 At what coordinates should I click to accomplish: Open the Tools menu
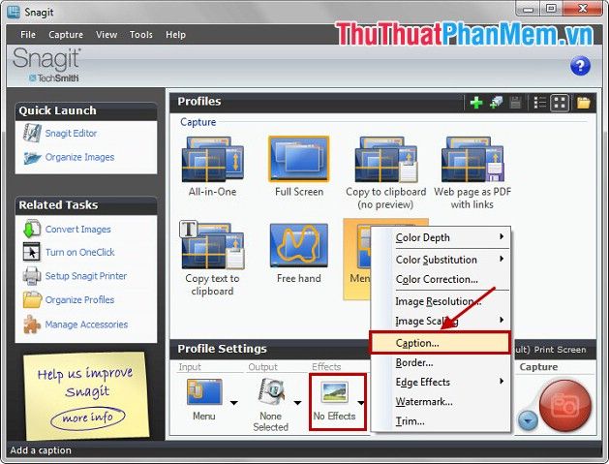pyautogui.click(x=141, y=35)
